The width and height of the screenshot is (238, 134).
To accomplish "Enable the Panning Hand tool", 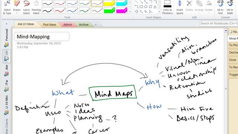I will [36, 7].
